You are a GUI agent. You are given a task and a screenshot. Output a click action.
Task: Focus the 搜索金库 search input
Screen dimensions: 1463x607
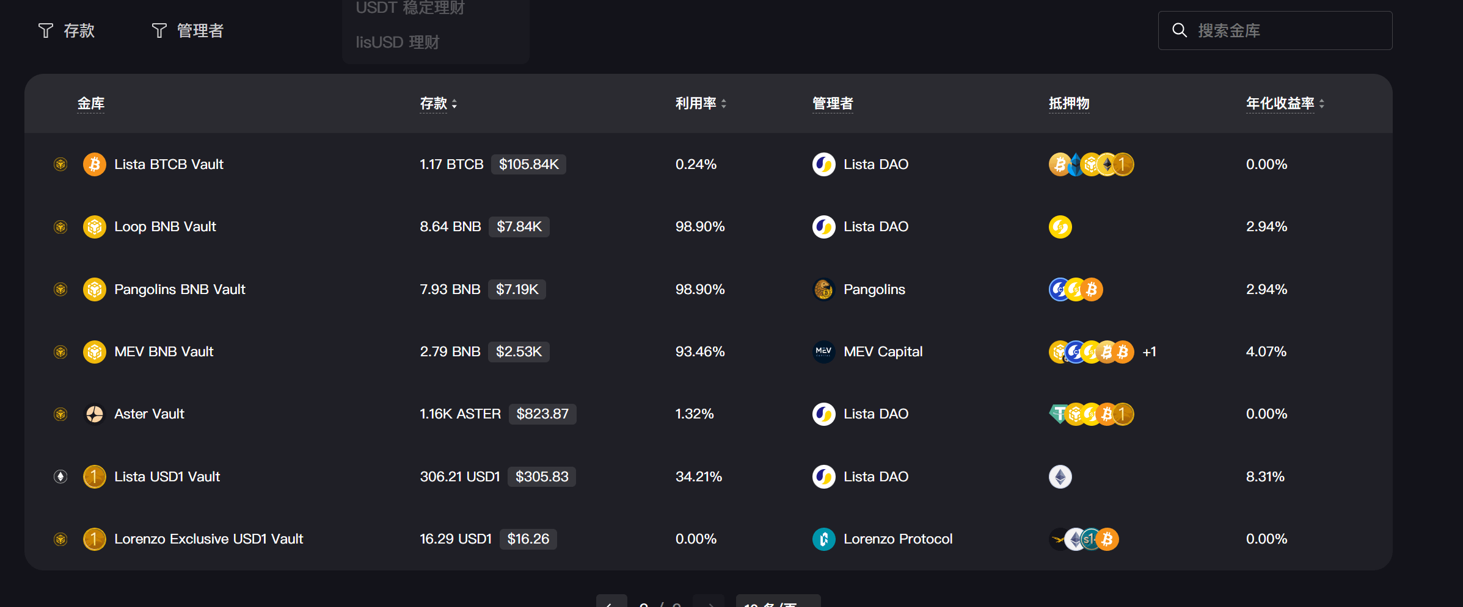(x=1275, y=31)
